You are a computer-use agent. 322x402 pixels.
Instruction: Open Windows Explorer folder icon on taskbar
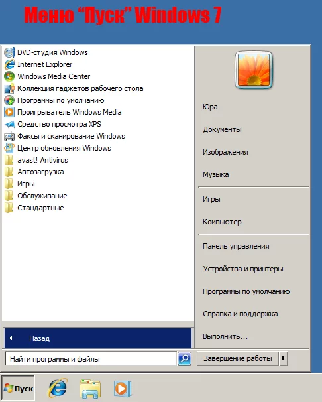[x=90, y=389]
